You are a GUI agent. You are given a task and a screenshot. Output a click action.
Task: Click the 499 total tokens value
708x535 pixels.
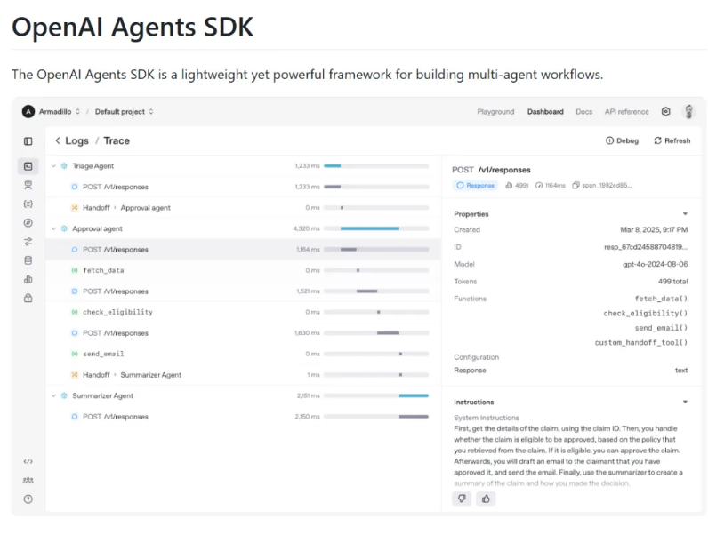(672, 282)
